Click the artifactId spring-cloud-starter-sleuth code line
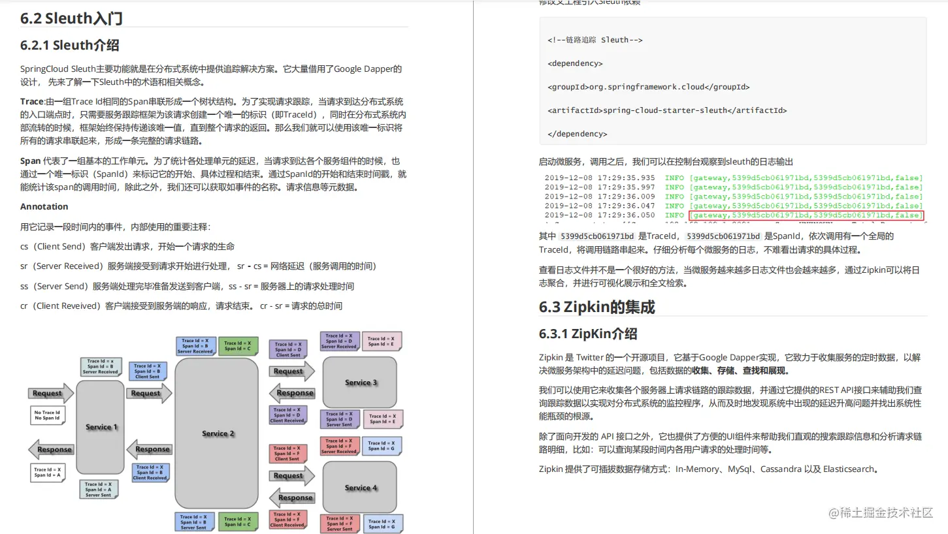 666,110
